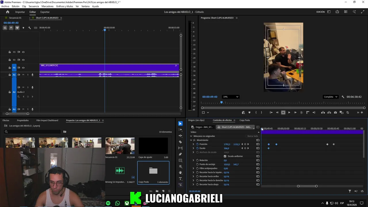
Task: Open the 19% zoom level dropdown
Action: pos(231,97)
